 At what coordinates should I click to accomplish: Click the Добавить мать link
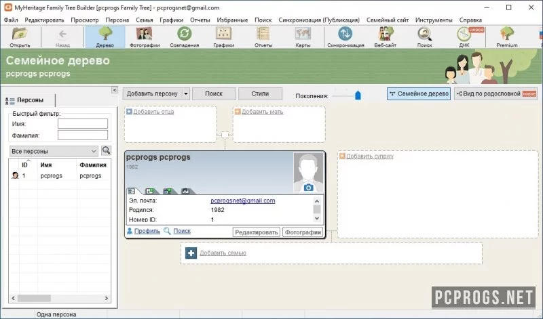click(x=262, y=112)
